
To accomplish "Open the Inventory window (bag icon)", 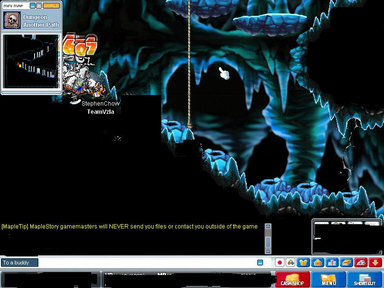I will pyautogui.click(x=318, y=263).
